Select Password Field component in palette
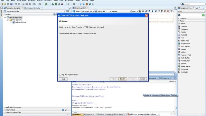206x116 pixels. point(184,55)
